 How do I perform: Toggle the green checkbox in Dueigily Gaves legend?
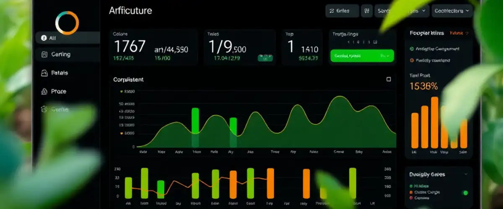coord(411,186)
